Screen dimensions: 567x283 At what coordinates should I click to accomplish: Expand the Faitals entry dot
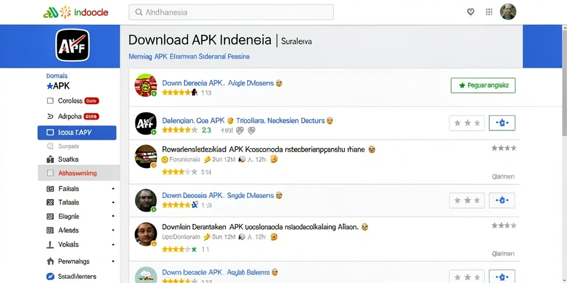(x=113, y=189)
